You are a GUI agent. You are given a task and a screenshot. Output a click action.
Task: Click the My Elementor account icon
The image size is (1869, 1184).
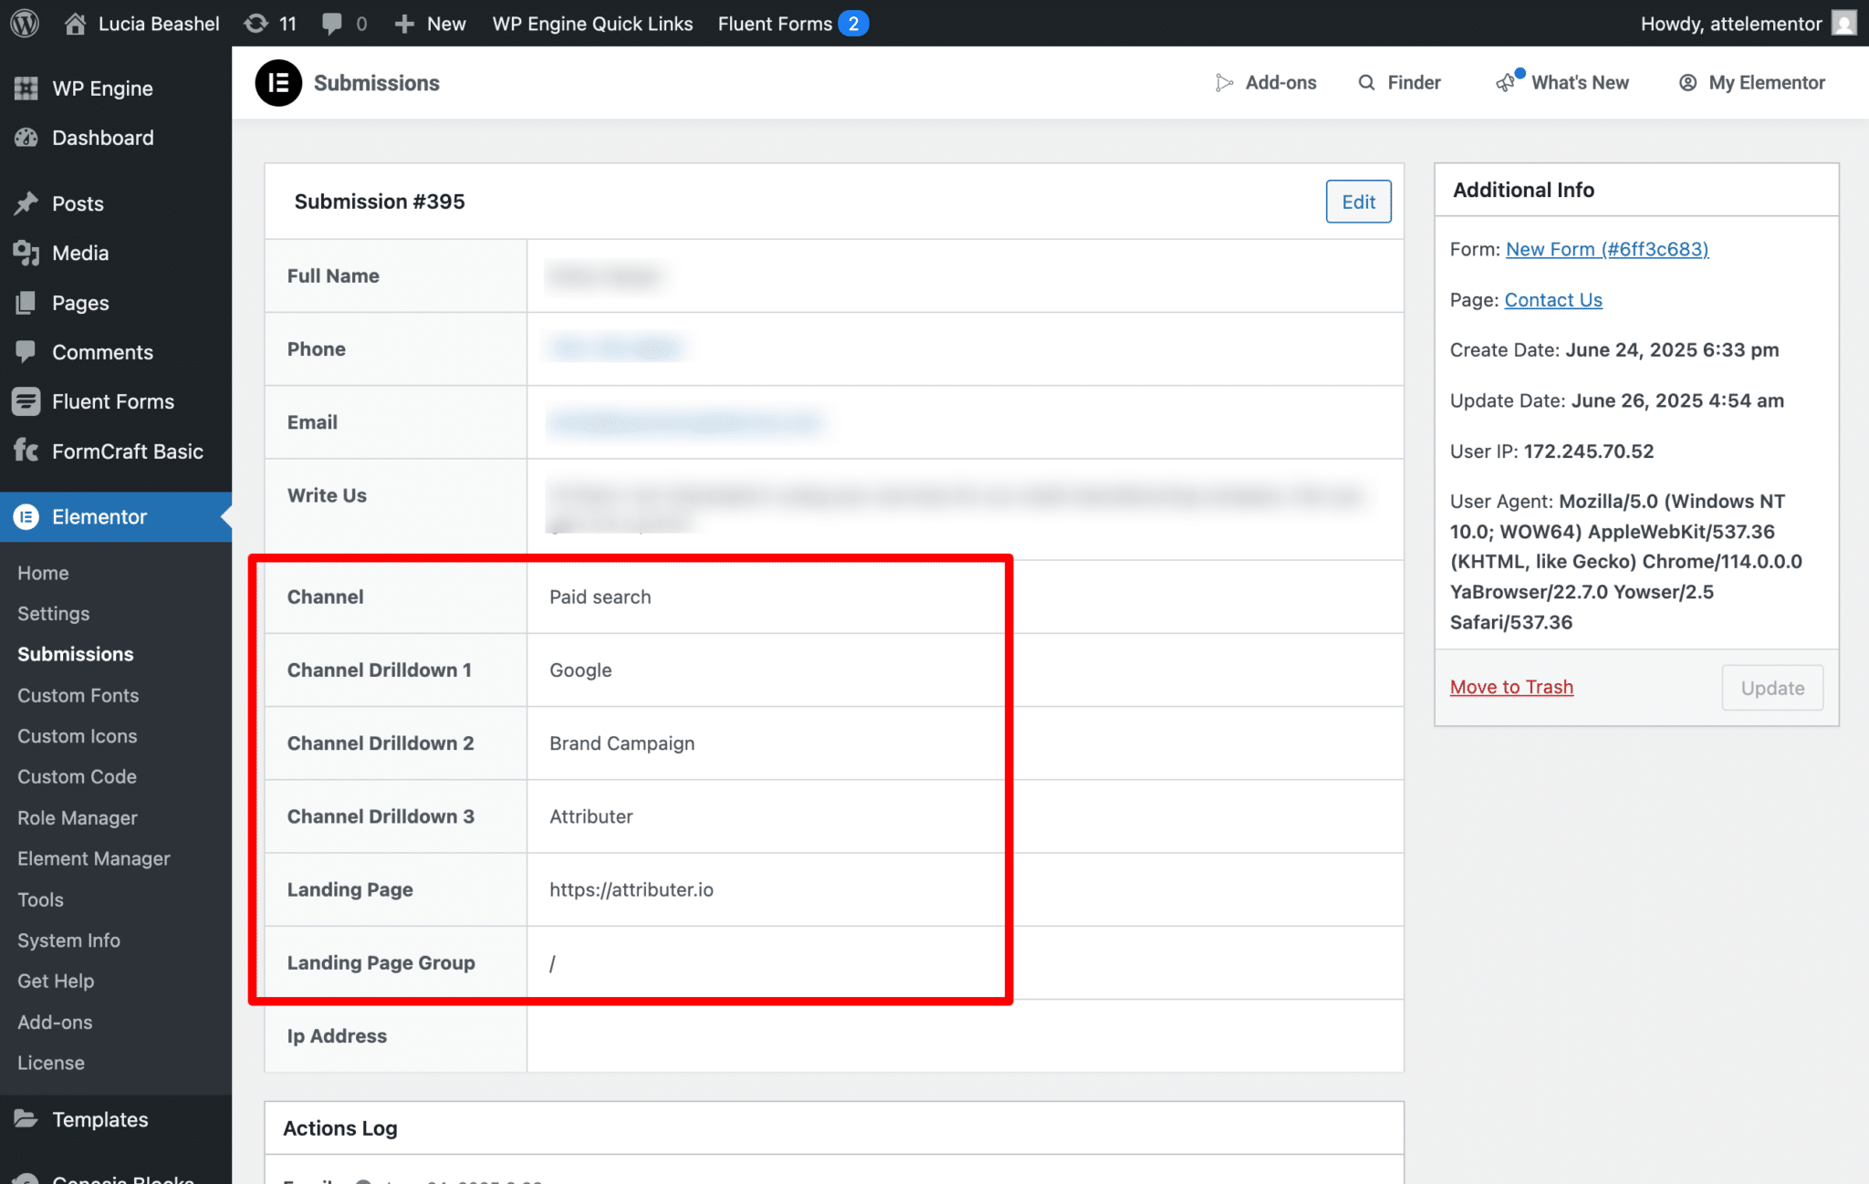click(x=1688, y=83)
